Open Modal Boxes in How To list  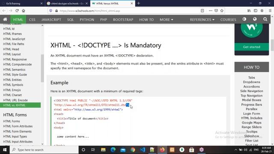(x=251, y=100)
